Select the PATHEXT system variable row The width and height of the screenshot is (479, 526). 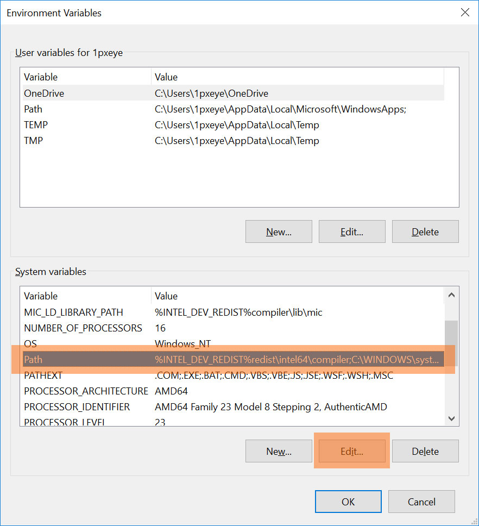(43, 375)
